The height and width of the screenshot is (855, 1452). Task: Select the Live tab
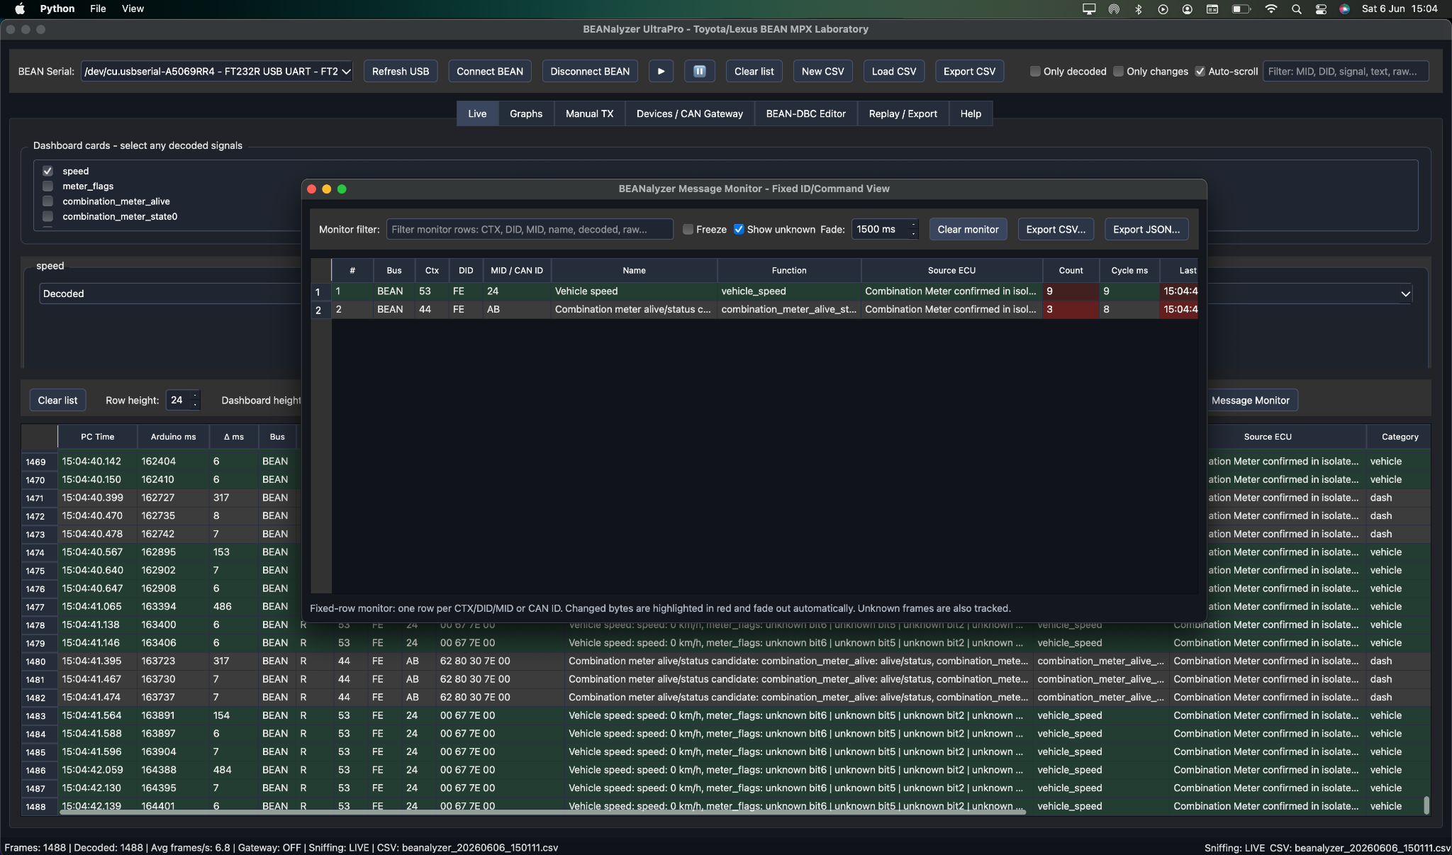[477, 113]
